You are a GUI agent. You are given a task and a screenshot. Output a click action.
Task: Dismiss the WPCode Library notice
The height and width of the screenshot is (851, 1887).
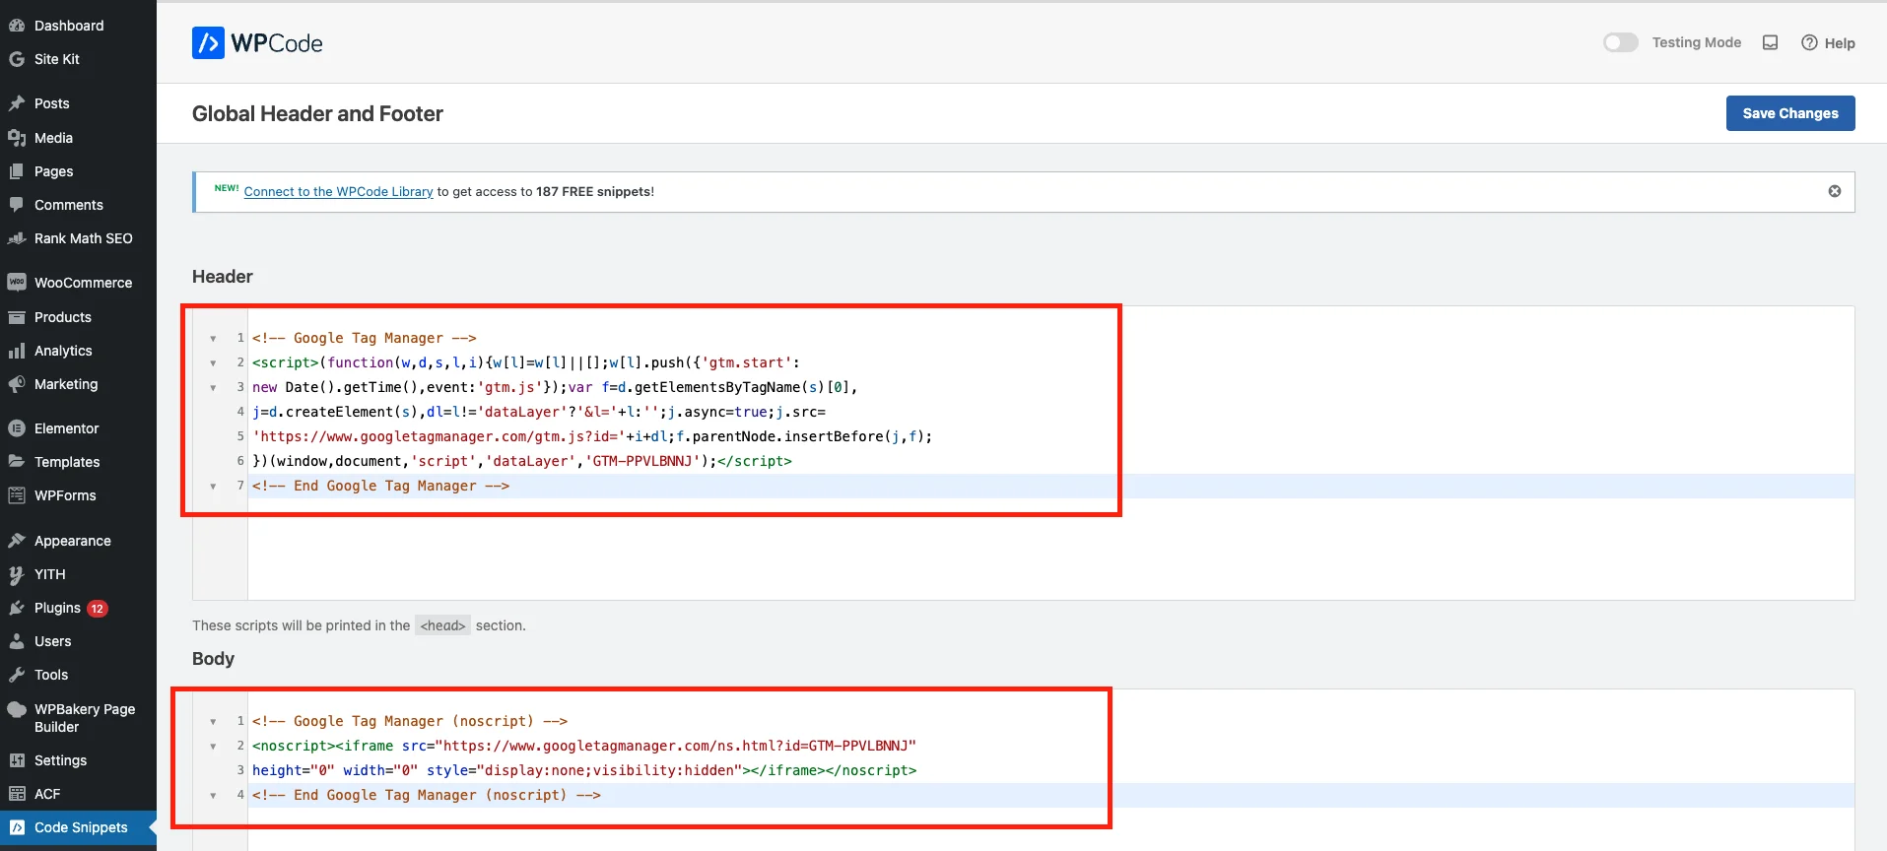(1835, 191)
